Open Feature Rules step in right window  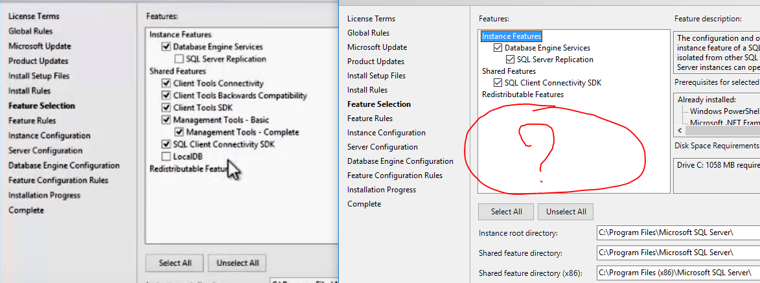[370, 119]
